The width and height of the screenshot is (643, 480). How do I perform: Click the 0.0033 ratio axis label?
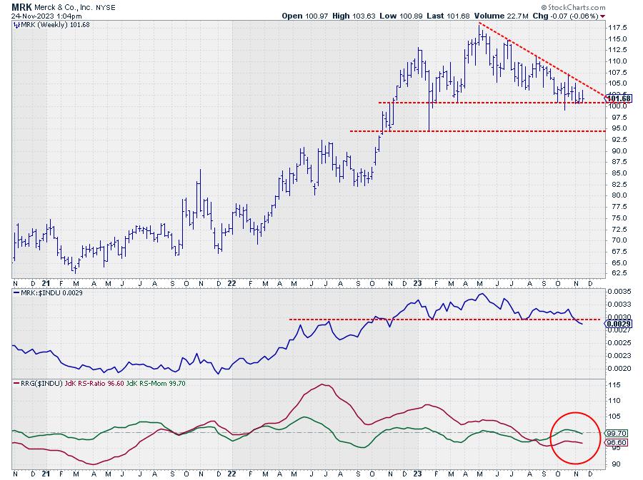click(619, 305)
